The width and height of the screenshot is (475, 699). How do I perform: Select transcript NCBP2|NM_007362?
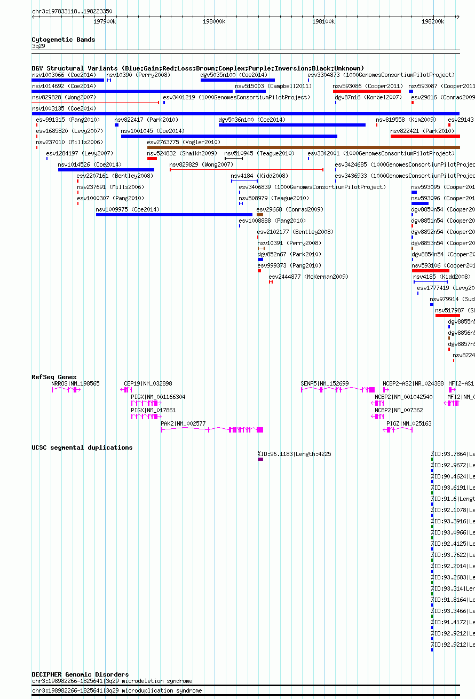(x=399, y=410)
